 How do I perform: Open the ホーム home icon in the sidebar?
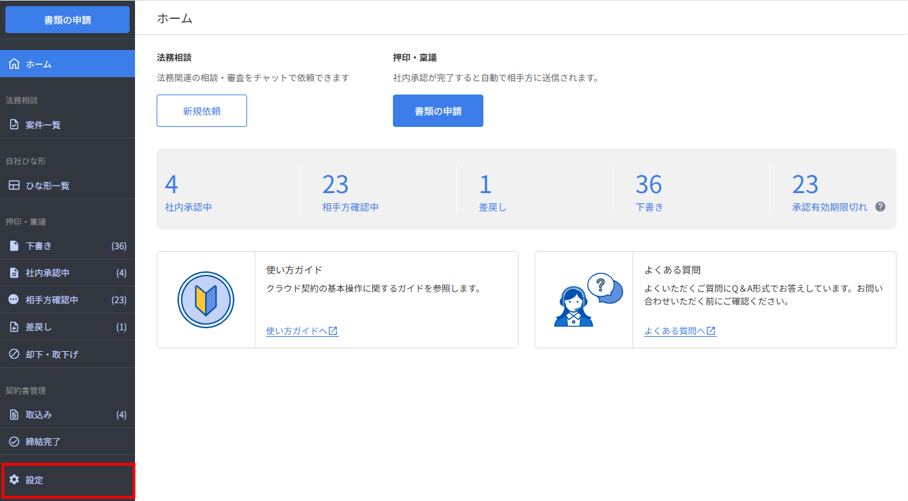[x=14, y=63]
